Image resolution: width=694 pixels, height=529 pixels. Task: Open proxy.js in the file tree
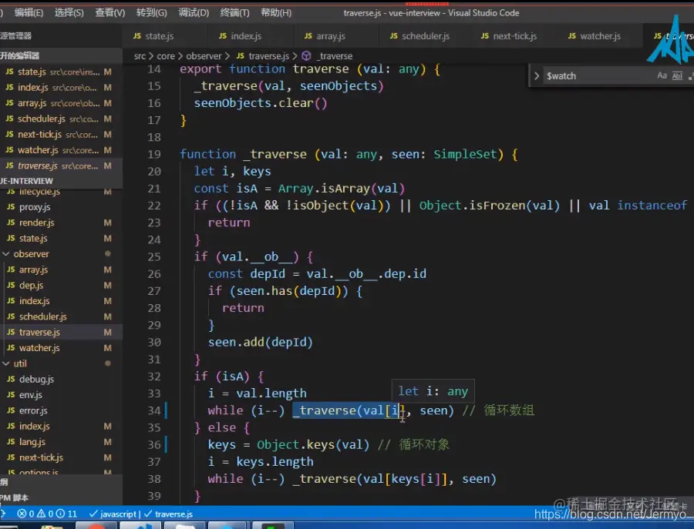(x=61, y=207)
